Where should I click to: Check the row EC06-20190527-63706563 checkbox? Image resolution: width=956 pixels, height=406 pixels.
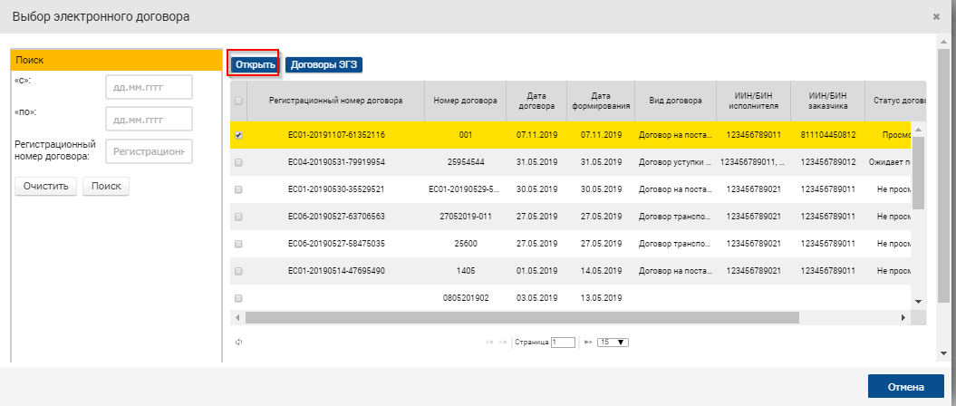(238, 217)
